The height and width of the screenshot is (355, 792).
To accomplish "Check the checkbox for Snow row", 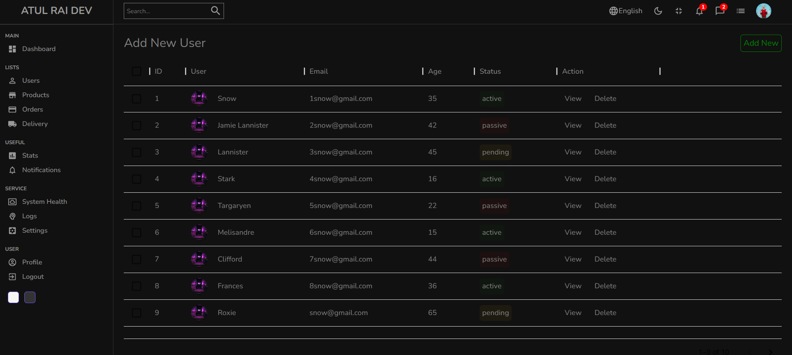I will tap(137, 99).
